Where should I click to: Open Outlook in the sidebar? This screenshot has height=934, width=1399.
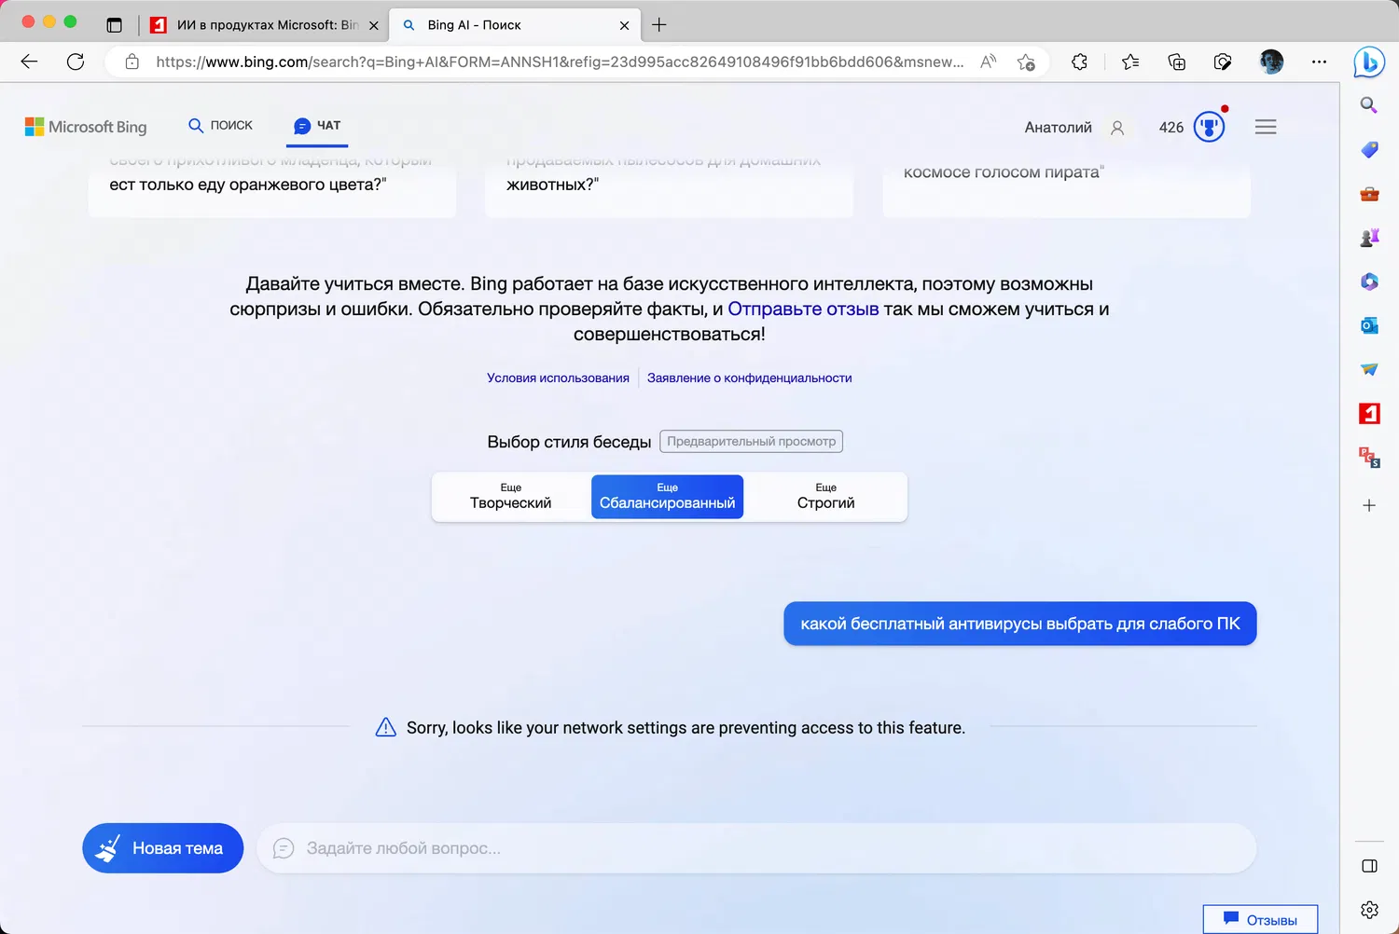(1369, 325)
